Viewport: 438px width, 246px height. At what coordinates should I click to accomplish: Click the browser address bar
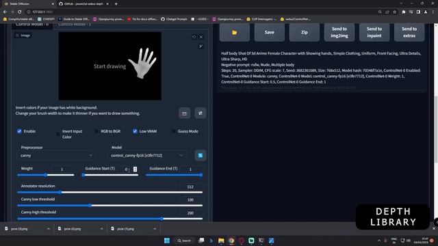tap(201, 12)
